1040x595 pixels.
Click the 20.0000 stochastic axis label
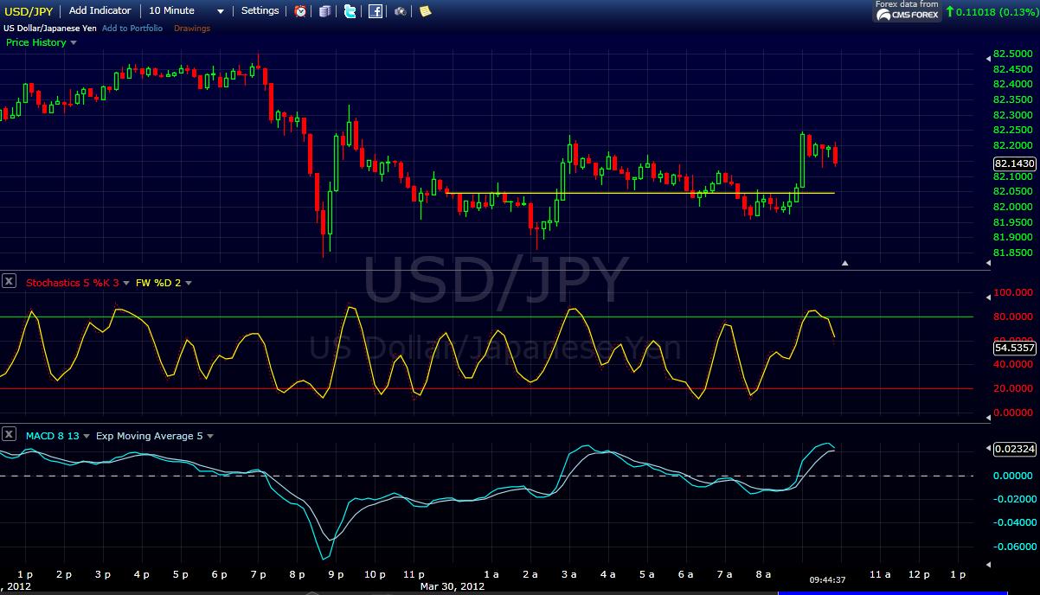[x=1014, y=389]
